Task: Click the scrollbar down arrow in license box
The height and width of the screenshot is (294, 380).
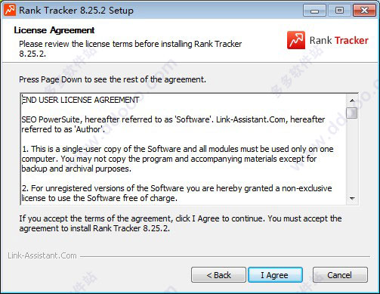Action: click(x=352, y=199)
